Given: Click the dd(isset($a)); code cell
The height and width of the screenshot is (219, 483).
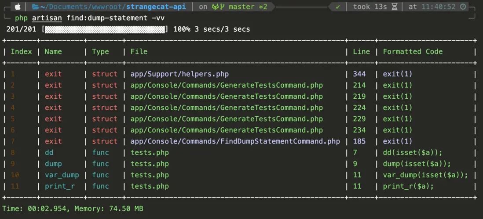Looking at the screenshot, I should point(413,153).
